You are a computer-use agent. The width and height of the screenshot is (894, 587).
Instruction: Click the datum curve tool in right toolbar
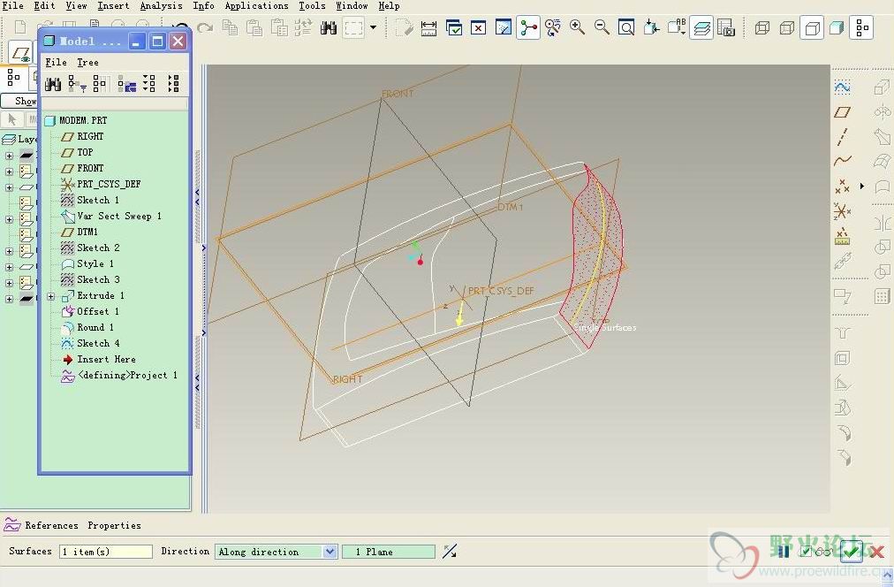coord(843,161)
